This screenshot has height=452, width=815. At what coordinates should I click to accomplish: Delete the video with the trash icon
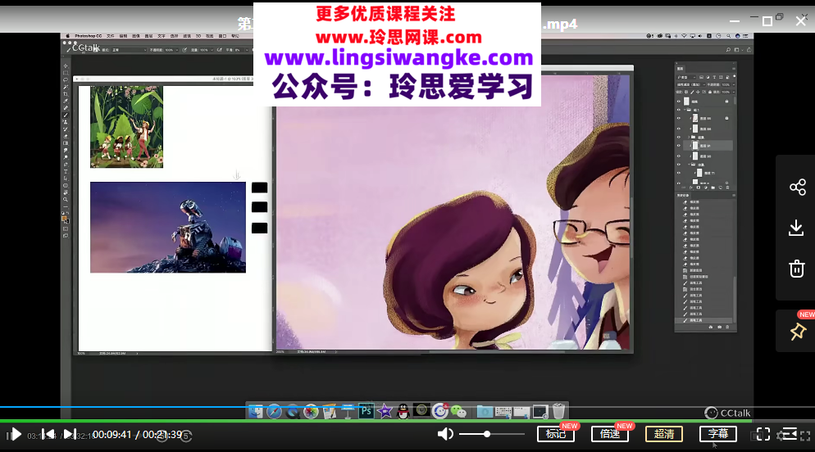tap(797, 269)
